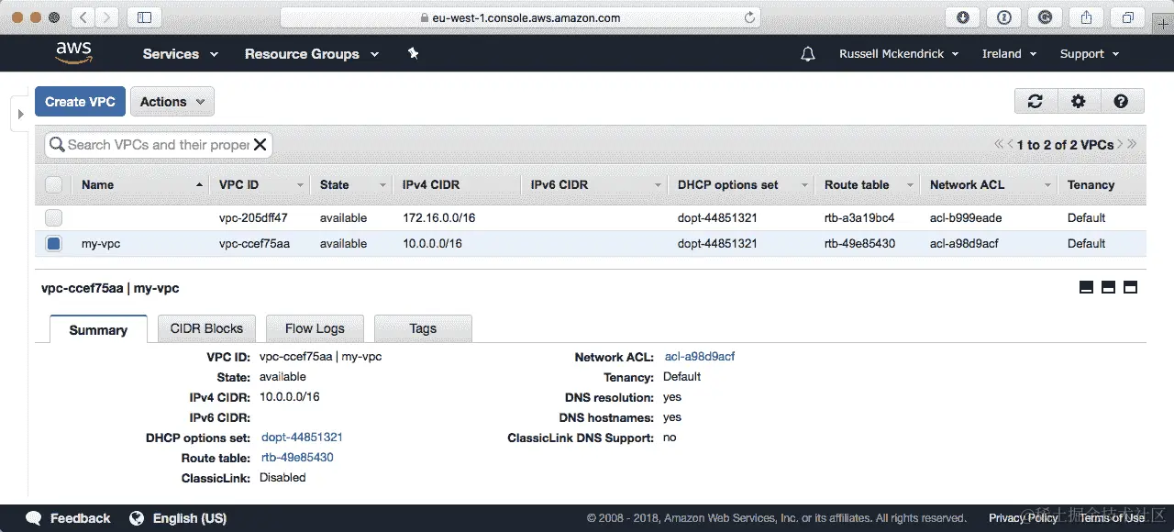Go to last page of VPCs
The width and height of the screenshot is (1174, 532).
click(x=1132, y=145)
